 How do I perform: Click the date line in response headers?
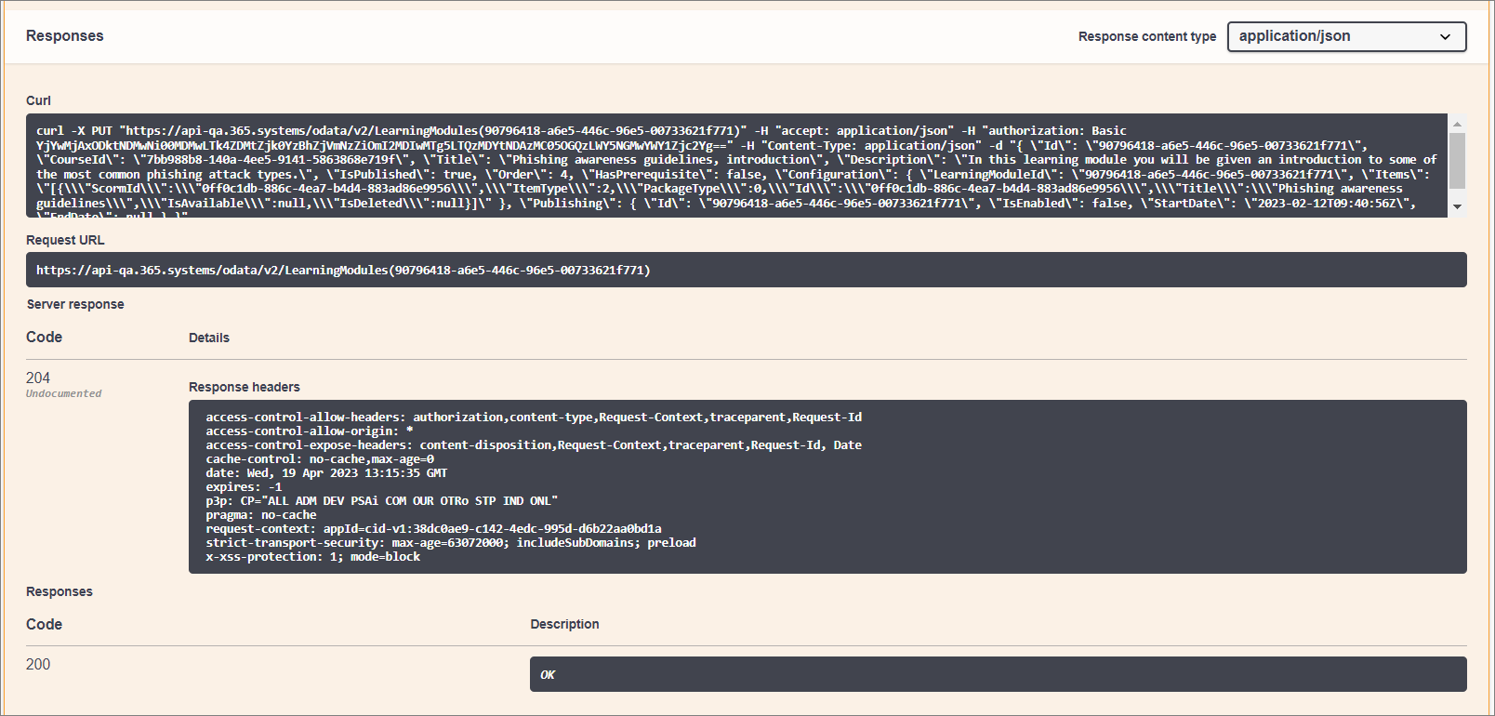pyautogui.click(x=326, y=473)
